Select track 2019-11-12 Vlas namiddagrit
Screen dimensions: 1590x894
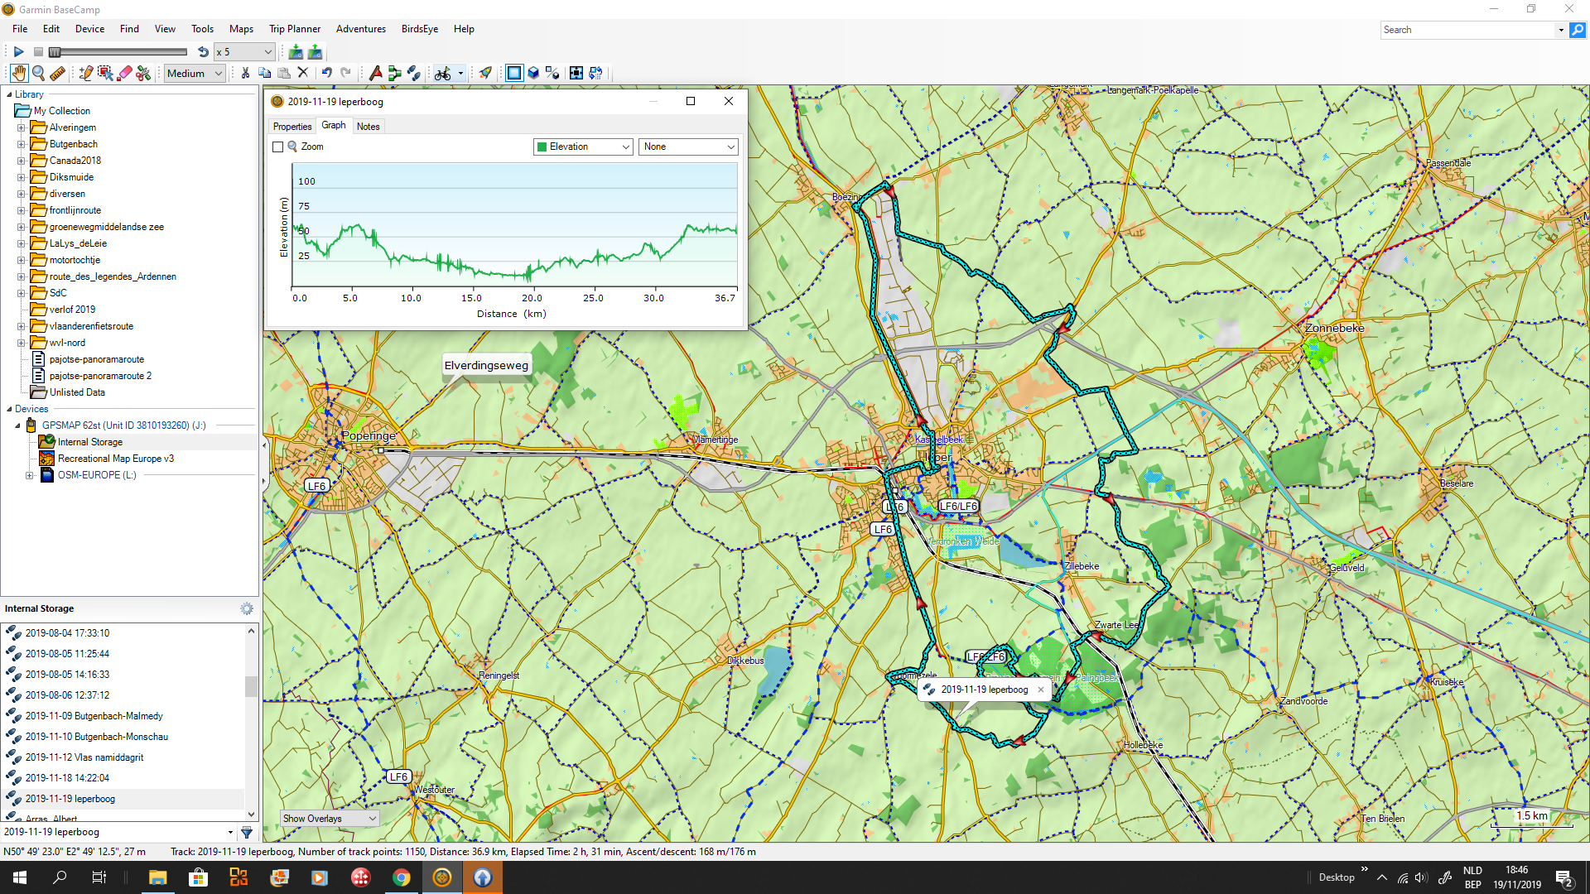pos(84,757)
